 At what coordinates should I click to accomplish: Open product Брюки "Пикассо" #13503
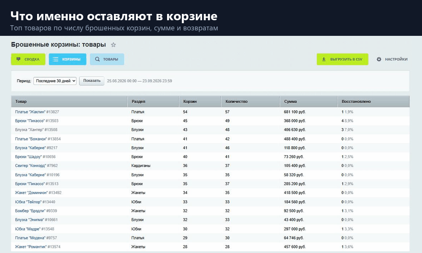pyautogui.click(x=37, y=121)
